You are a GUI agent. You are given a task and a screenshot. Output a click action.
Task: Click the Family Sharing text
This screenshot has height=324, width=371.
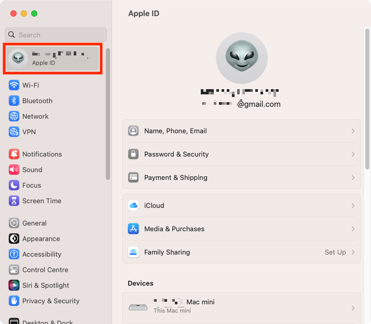(167, 252)
